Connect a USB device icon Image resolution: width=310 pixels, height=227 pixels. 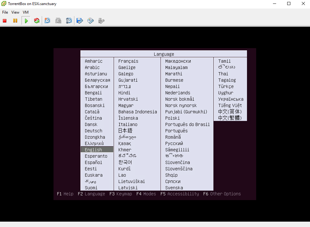pos(101,21)
